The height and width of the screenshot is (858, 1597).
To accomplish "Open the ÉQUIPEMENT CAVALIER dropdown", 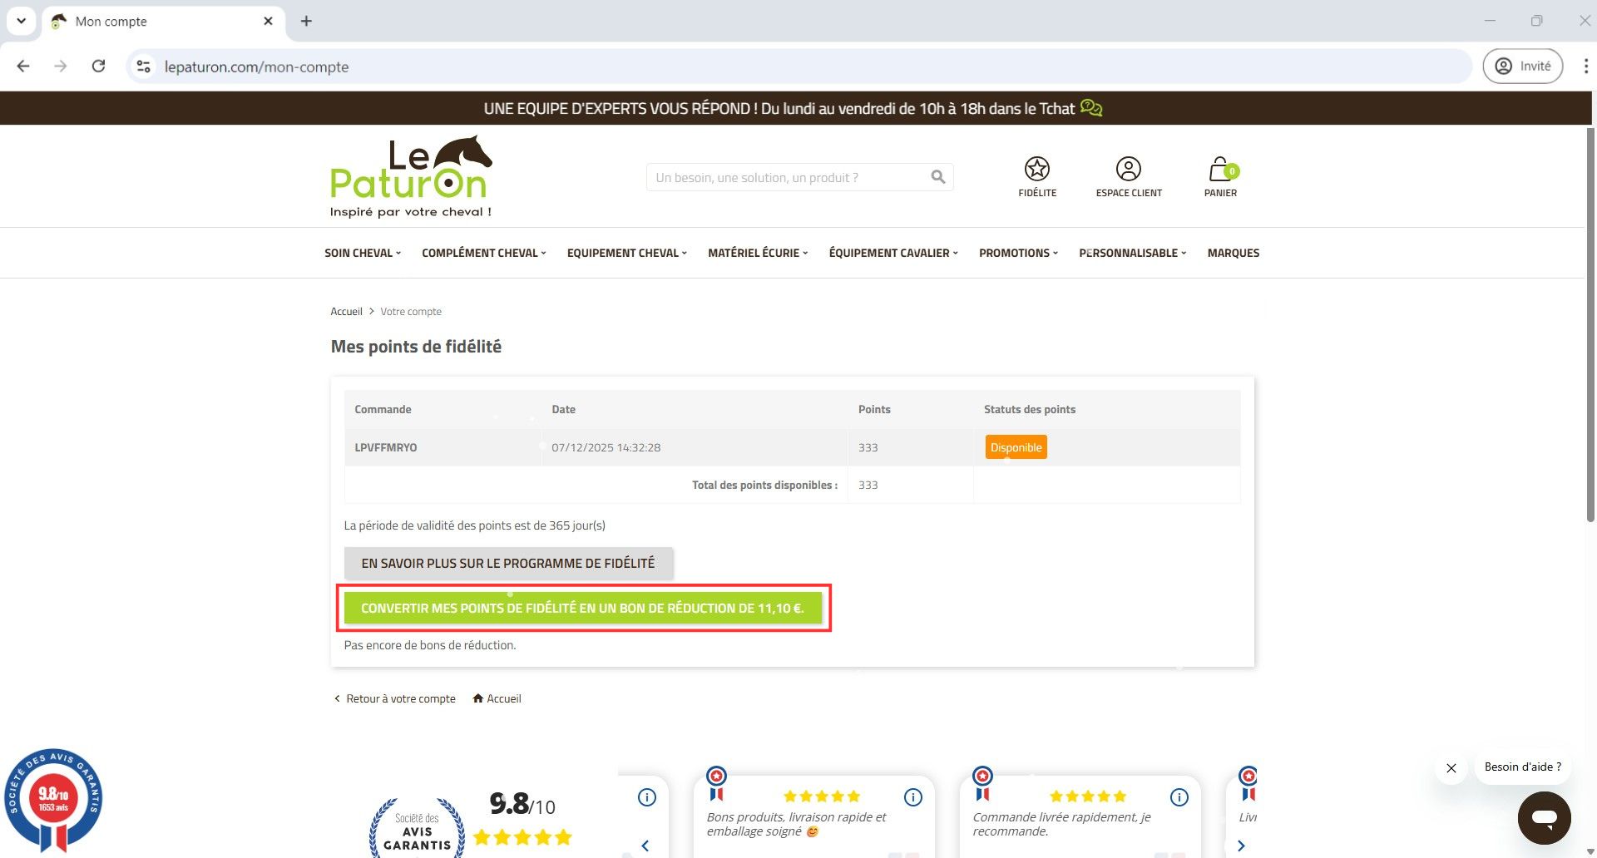I will pos(891,253).
